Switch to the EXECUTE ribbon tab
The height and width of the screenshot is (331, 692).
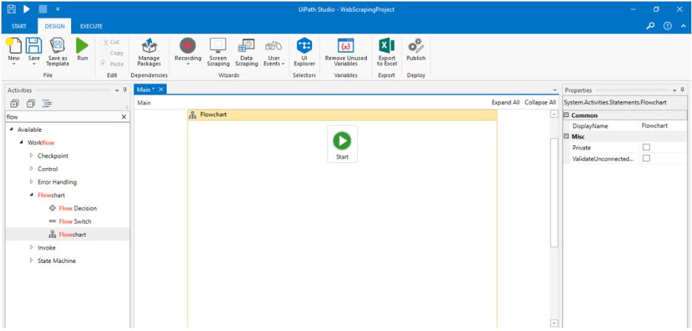point(91,27)
